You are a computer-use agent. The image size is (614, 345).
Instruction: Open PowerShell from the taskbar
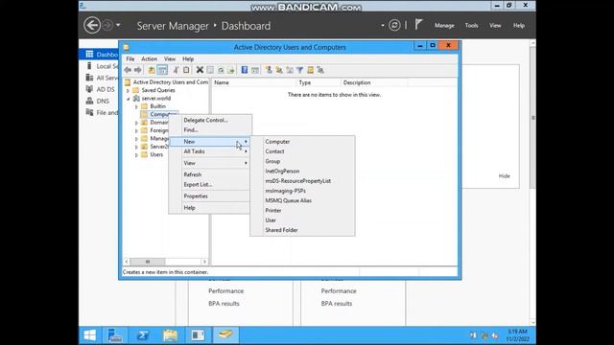point(143,335)
